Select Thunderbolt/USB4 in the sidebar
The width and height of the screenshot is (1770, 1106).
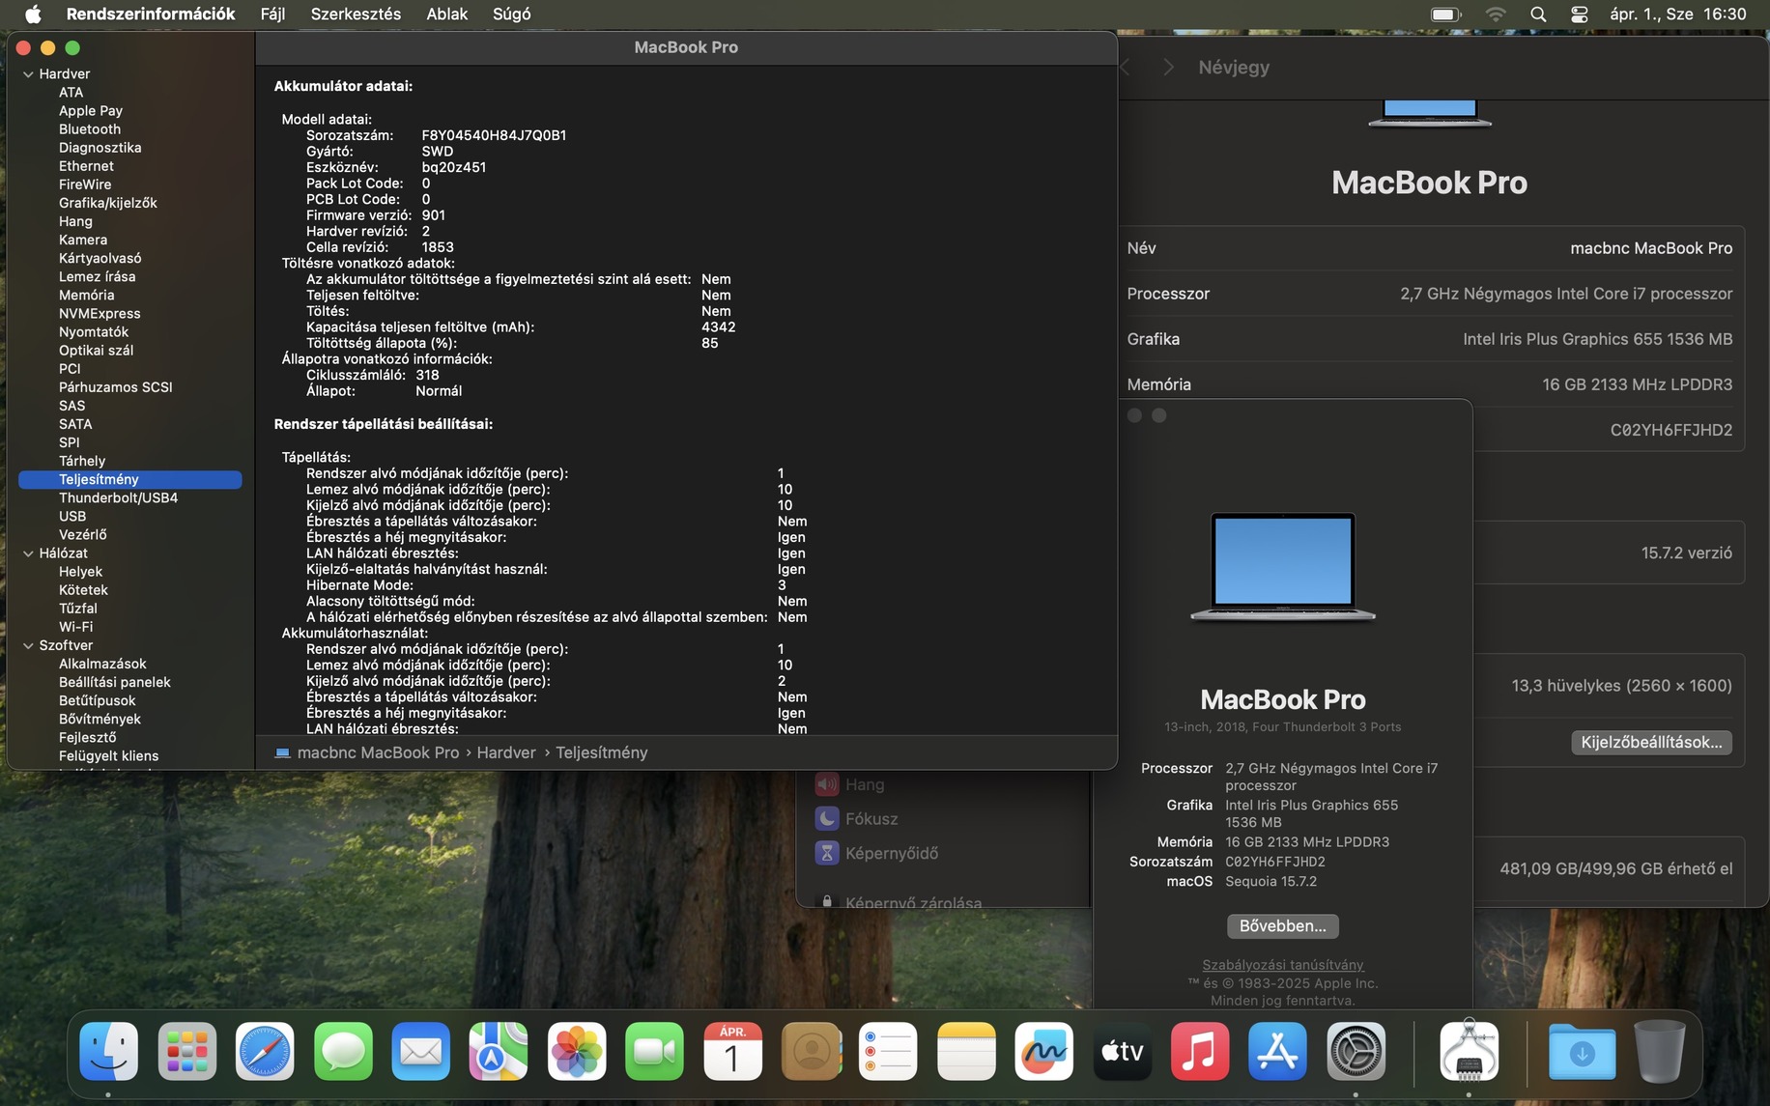pyautogui.click(x=118, y=498)
